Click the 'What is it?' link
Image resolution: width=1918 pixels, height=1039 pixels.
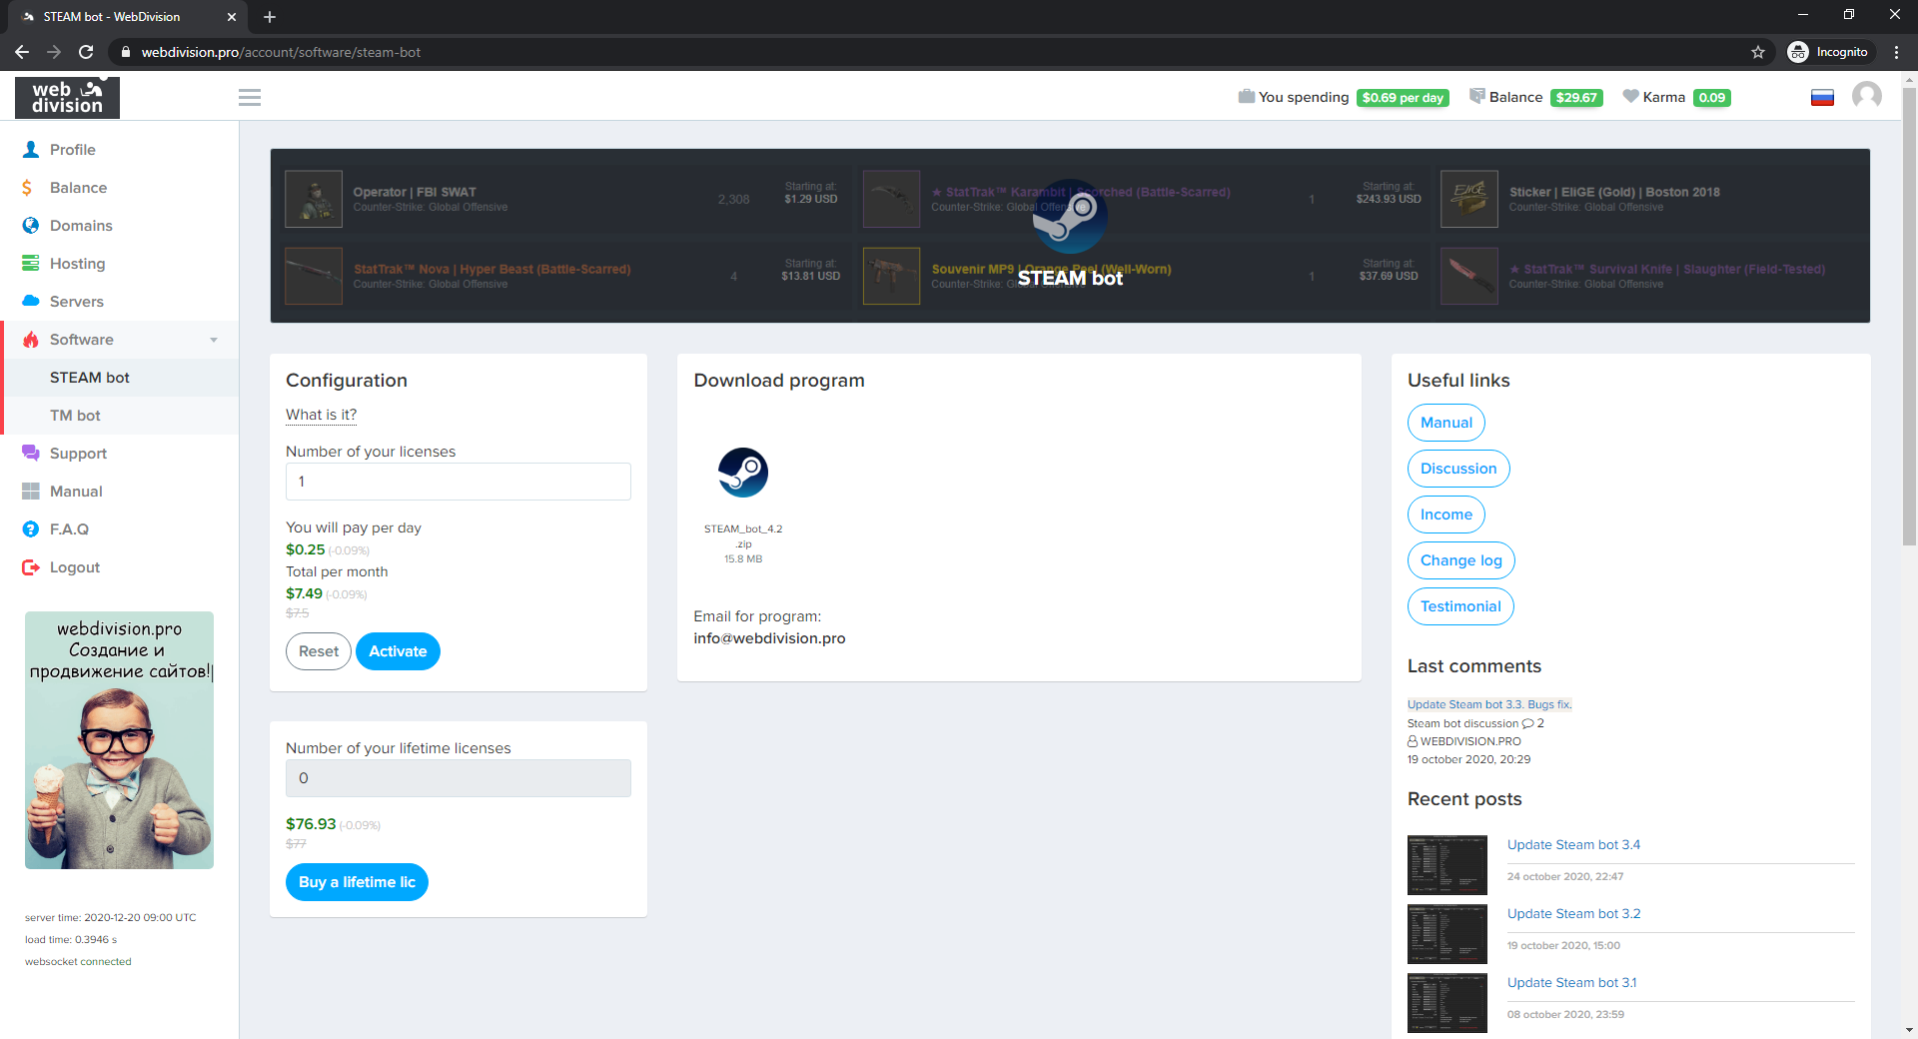(x=321, y=415)
